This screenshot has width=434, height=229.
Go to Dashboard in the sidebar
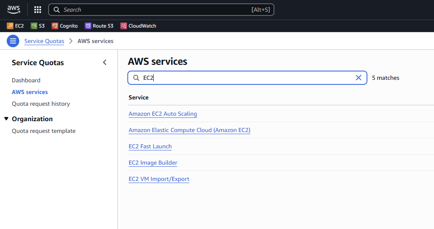point(26,80)
